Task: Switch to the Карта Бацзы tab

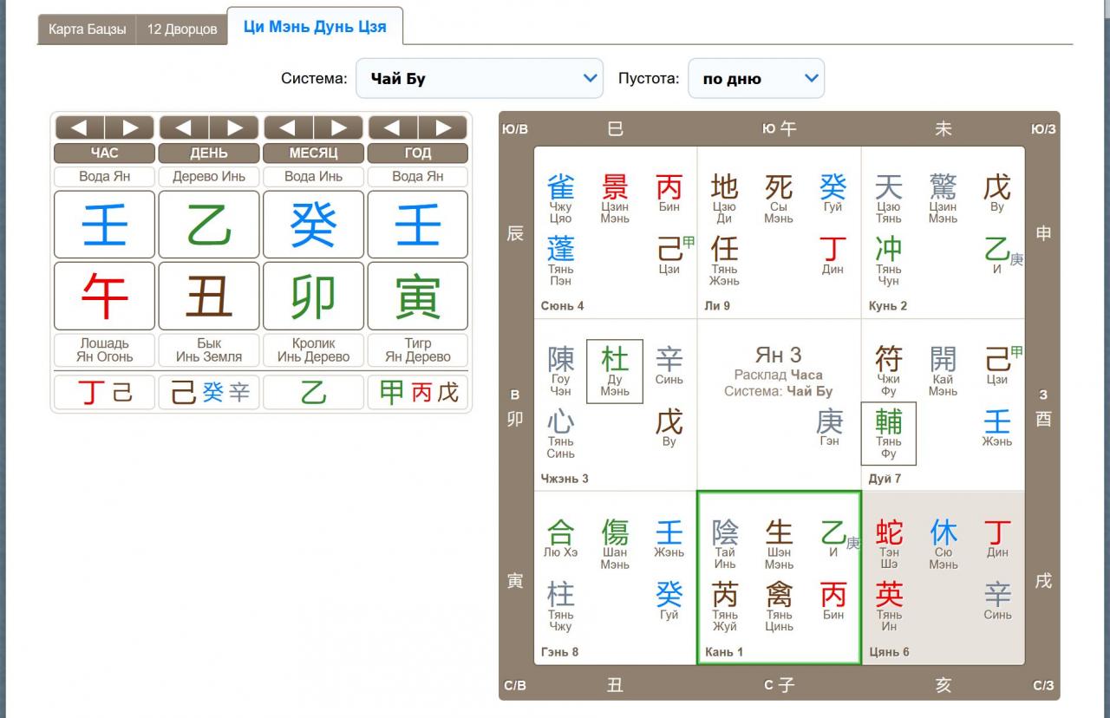Action: (87, 29)
